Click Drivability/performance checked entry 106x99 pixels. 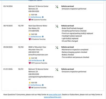click(x=74, y=31)
